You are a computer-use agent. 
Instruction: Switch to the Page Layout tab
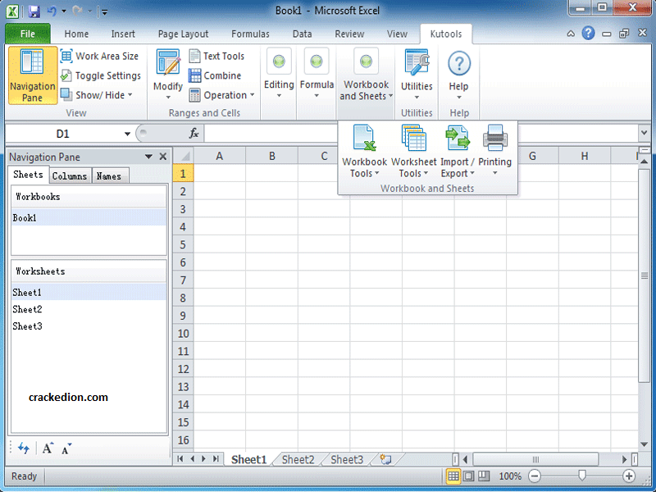click(183, 34)
